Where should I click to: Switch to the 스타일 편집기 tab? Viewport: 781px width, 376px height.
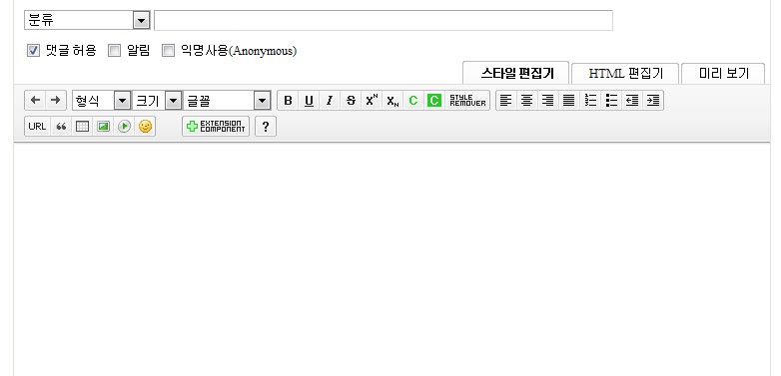[x=516, y=73]
